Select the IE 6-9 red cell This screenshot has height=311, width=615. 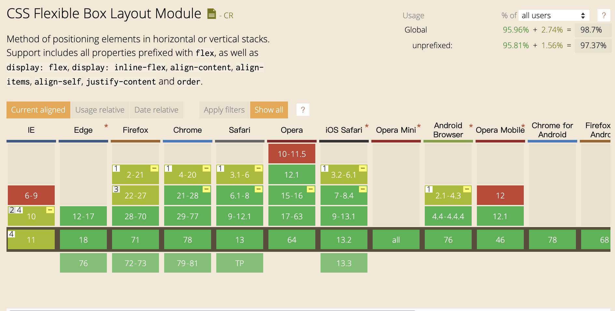[x=31, y=195]
